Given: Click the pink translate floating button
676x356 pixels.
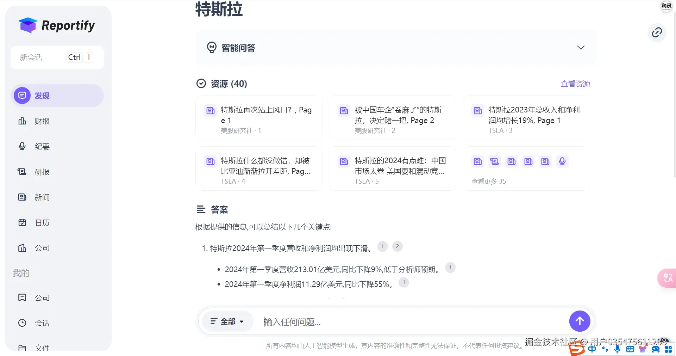Looking at the screenshot, I should click(667, 278).
